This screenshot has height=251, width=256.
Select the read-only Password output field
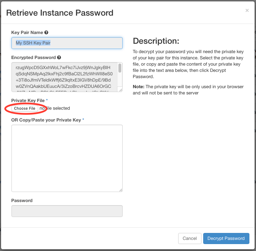tap(67, 211)
